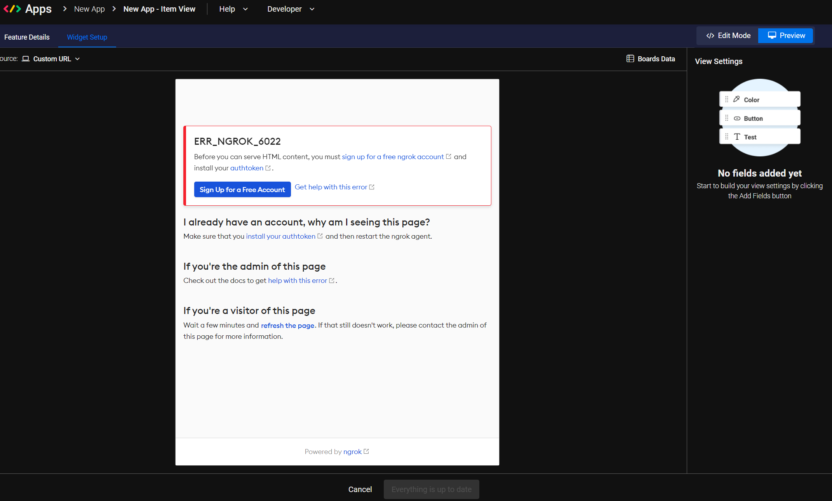Switch to the Widget Setup tab
Image resolution: width=832 pixels, height=501 pixels.
pos(87,37)
